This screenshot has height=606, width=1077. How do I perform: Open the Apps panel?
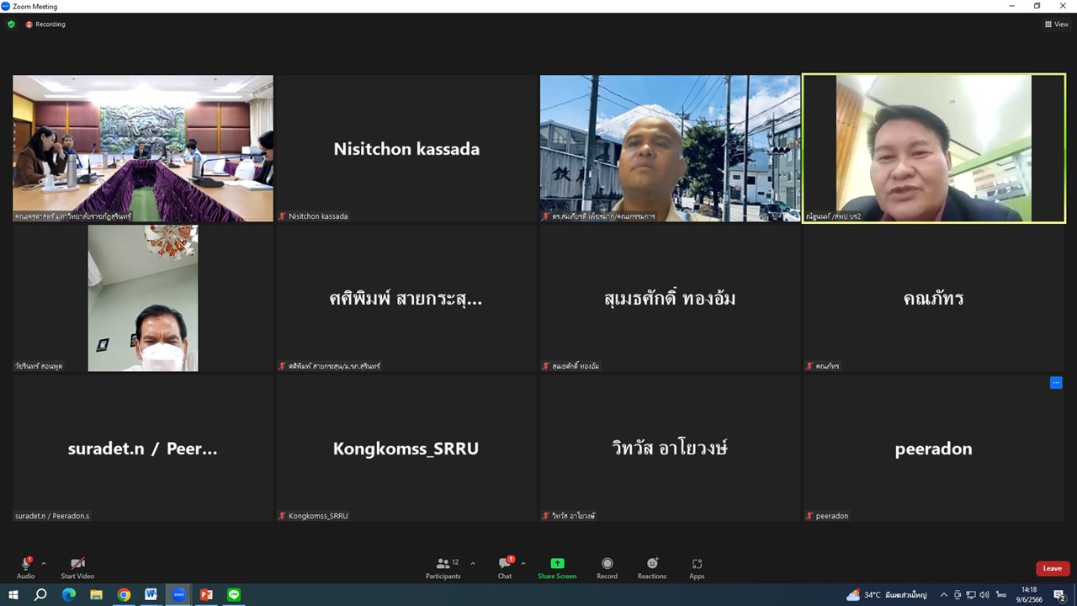[x=697, y=564]
